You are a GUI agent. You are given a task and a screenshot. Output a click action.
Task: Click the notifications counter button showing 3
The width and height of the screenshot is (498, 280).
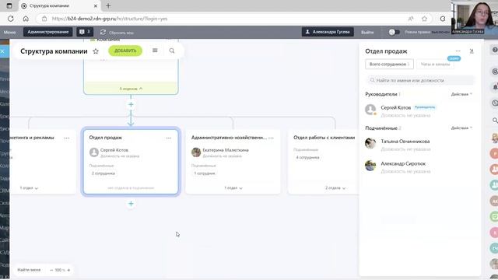click(x=85, y=32)
